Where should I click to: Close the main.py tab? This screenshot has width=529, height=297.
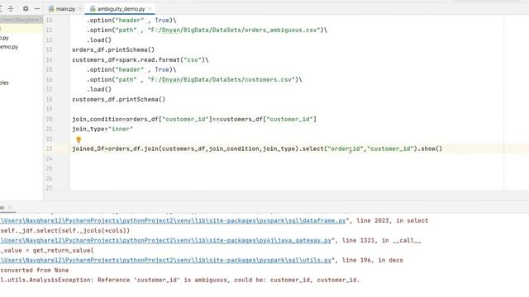(x=80, y=9)
